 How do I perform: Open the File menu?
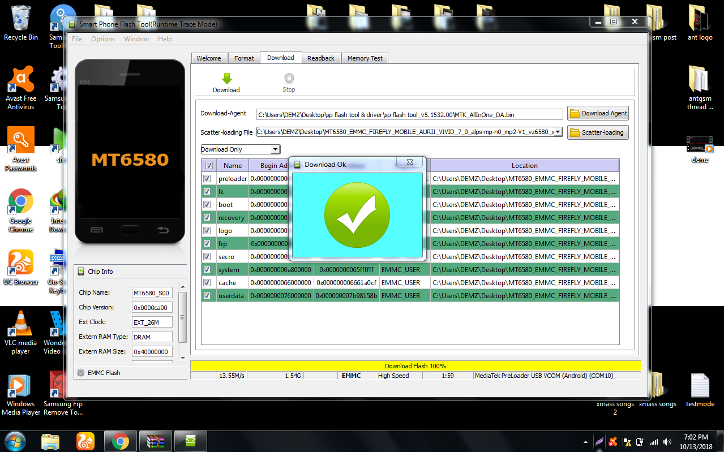pos(77,39)
